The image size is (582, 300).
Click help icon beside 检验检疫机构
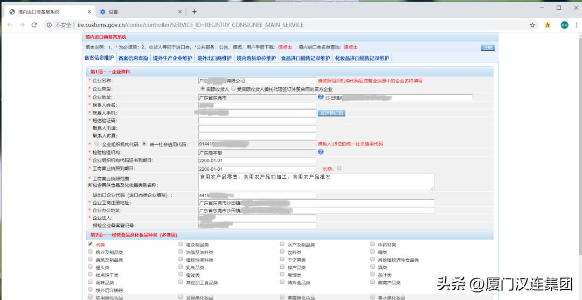click(321, 152)
